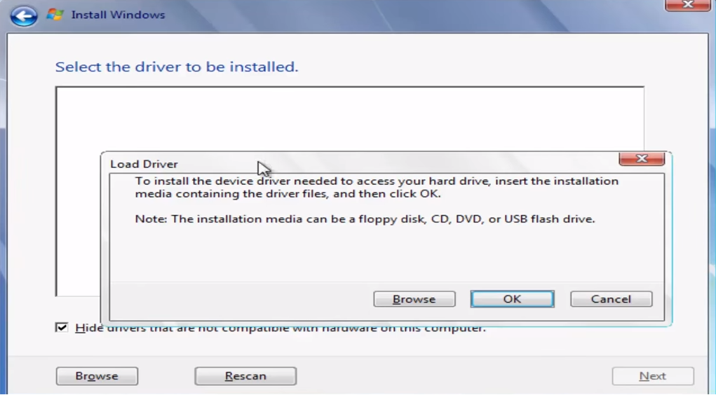Screen dimensions: 716x395
Task: Click the 'To install the device driver' message
Action: [377, 188]
